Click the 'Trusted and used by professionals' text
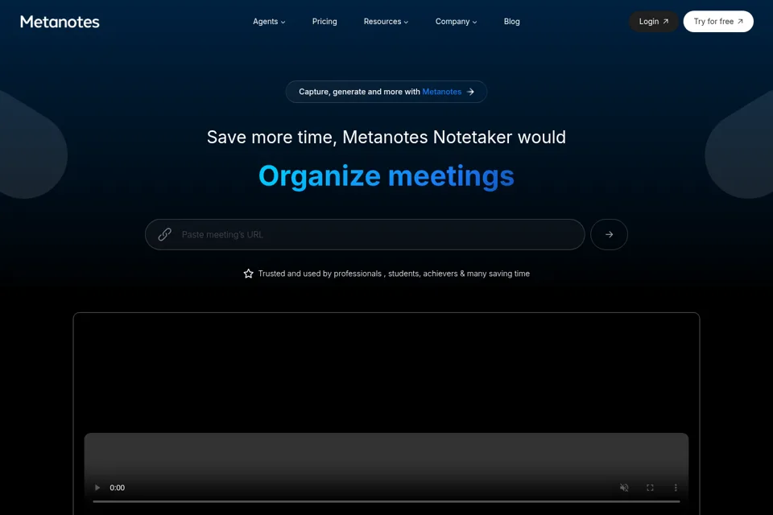This screenshot has height=515, width=773. 394,274
